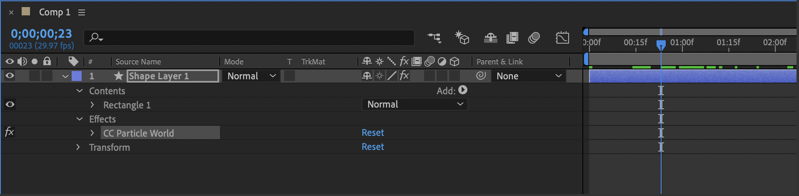
Task: Open the Parent None dropdown
Action: (529, 76)
